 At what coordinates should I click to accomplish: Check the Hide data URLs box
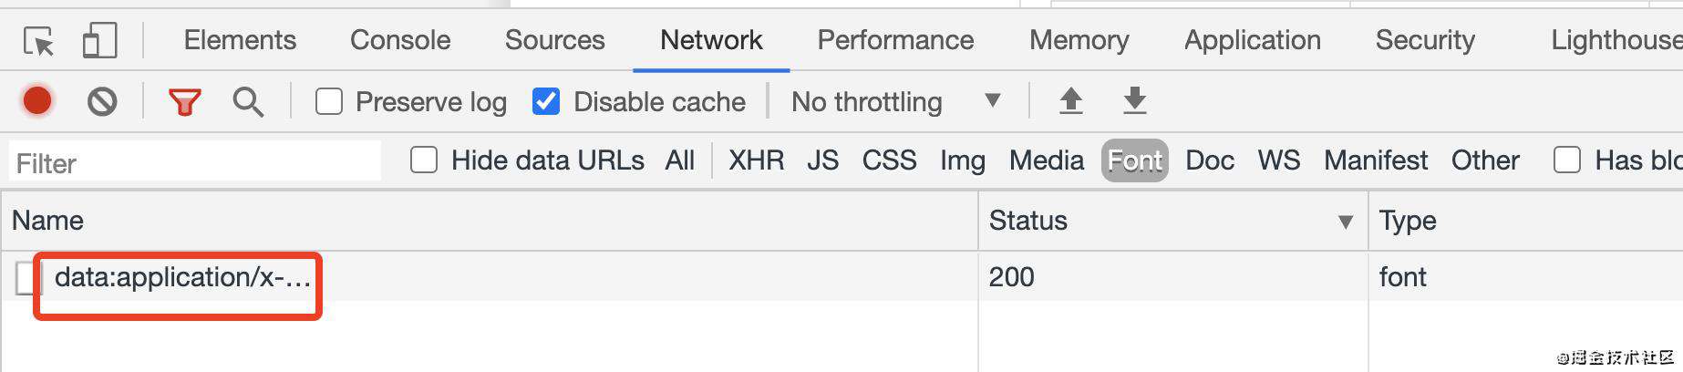click(424, 160)
